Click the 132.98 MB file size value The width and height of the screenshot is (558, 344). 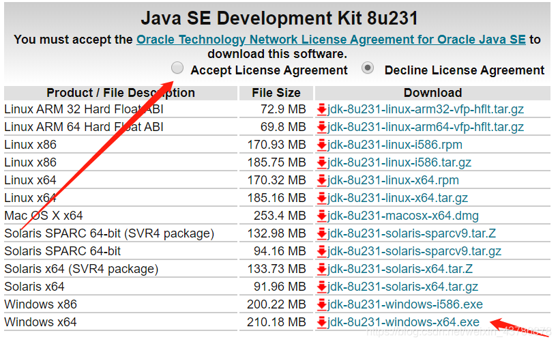pyautogui.click(x=276, y=233)
